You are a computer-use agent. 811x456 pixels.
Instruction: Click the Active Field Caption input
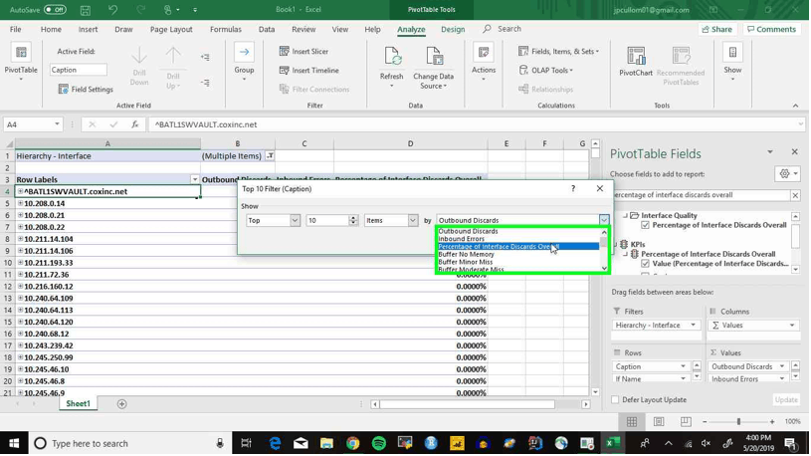pyautogui.click(x=78, y=70)
